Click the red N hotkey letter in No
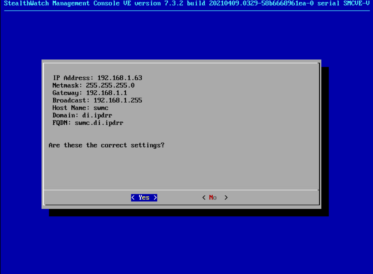The width and height of the screenshot is (373, 274). (211, 197)
